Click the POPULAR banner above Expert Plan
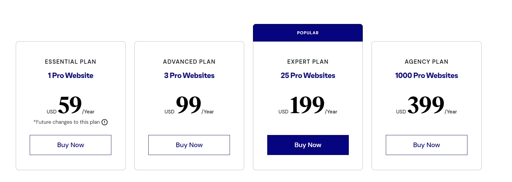This screenshot has height=182, width=512. tap(308, 32)
